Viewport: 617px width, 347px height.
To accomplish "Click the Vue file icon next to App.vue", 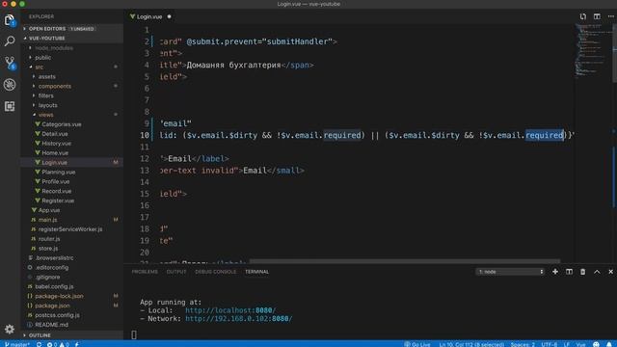I will [x=34, y=210].
